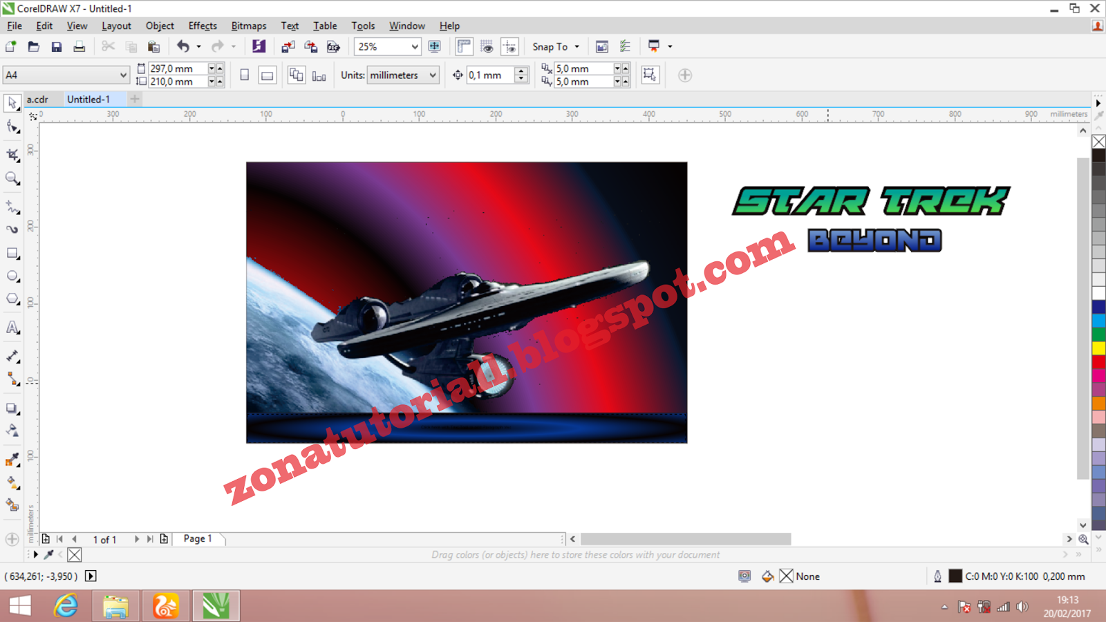
Task: Open the Bitmaps menu
Action: 249,26
